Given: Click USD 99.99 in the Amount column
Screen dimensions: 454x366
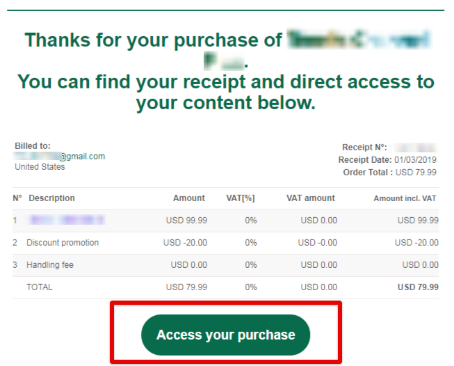Looking at the screenshot, I should (186, 221).
